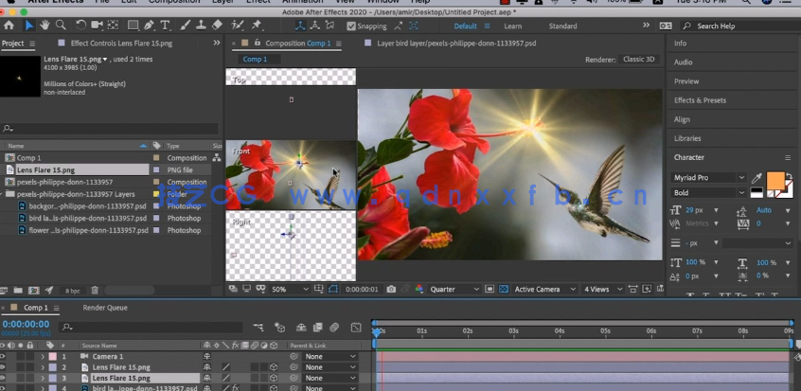Open the Preview panel
Viewport: 801px width, 391px height.
(x=686, y=81)
